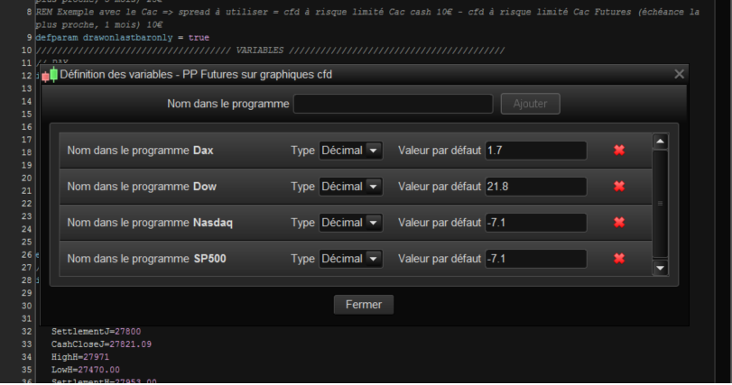Open the Type dropdown for Dow
Viewport: 732px width, 385px height.
coord(351,187)
